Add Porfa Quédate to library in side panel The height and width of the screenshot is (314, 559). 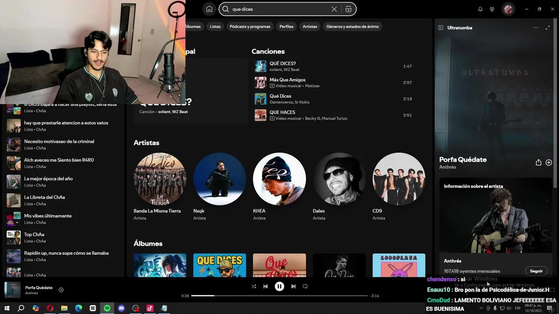pos(549,162)
